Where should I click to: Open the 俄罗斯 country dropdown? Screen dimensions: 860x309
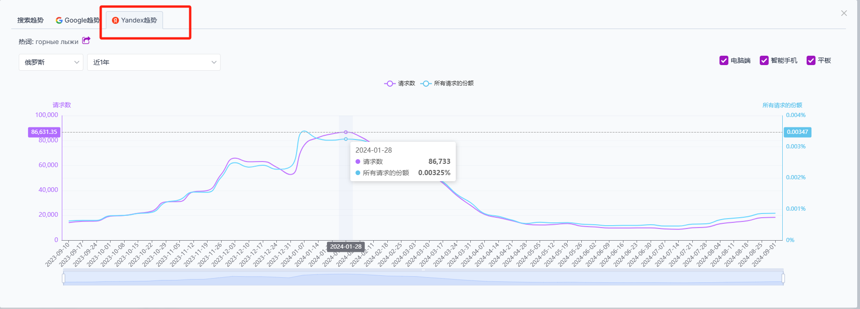point(51,62)
